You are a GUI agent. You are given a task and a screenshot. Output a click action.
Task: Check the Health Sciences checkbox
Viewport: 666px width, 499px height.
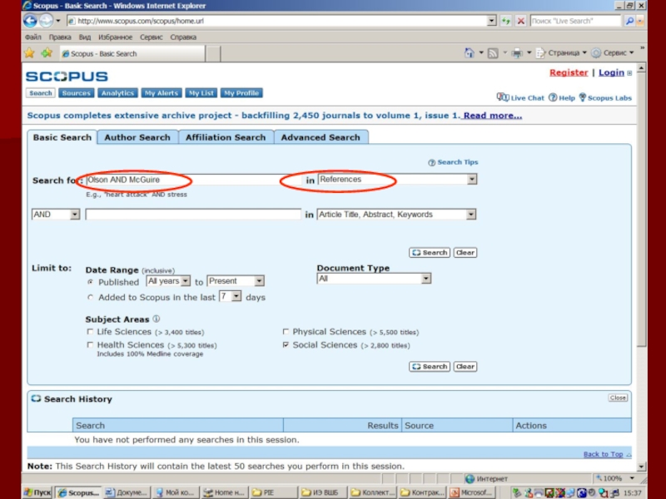(90, 344)
